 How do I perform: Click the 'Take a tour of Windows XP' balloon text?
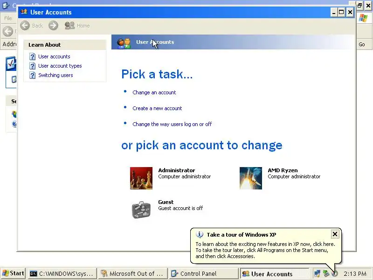(x=242, y=235)
